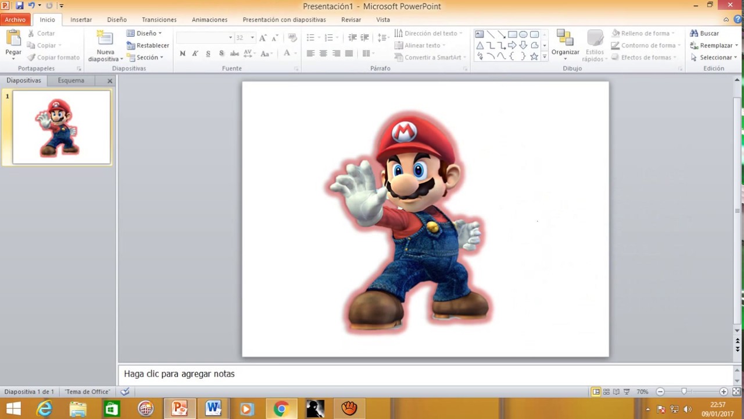Switch to the Insertar tab
This screenshot has height=419, width=744.
pyautogui.click(x=81, y=20)
